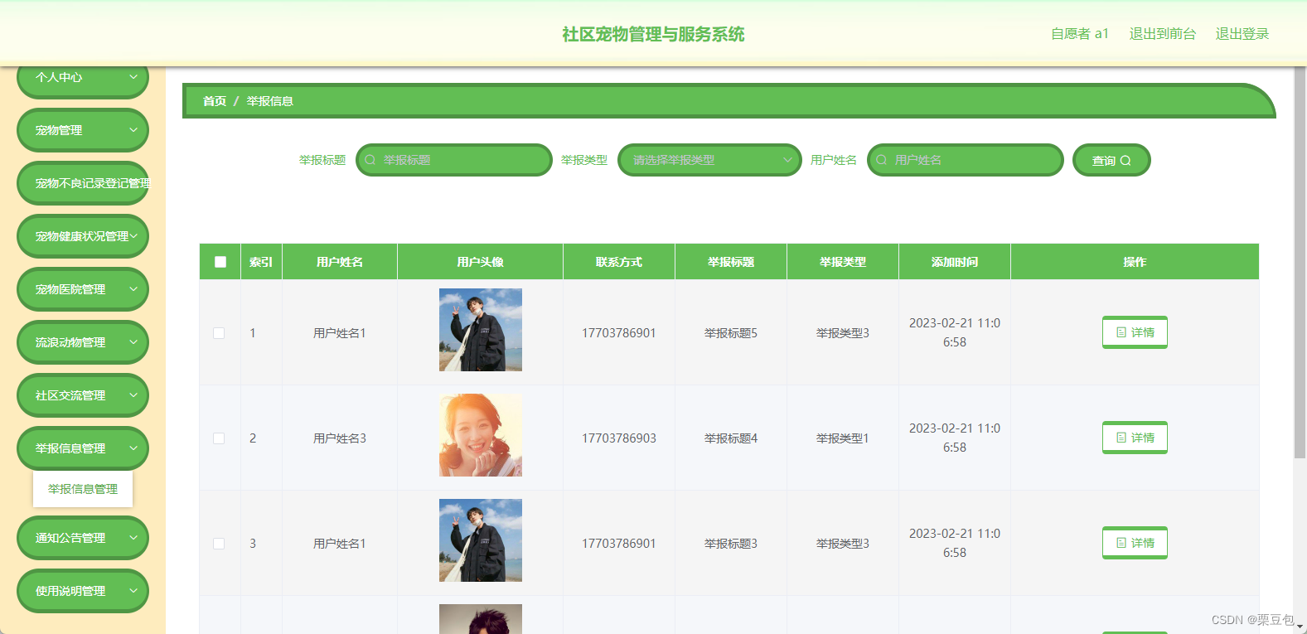Click into the 举报标题 input field
This screenshot has width=1307, height=634.
pyautogui.click(x=454, y=160)
